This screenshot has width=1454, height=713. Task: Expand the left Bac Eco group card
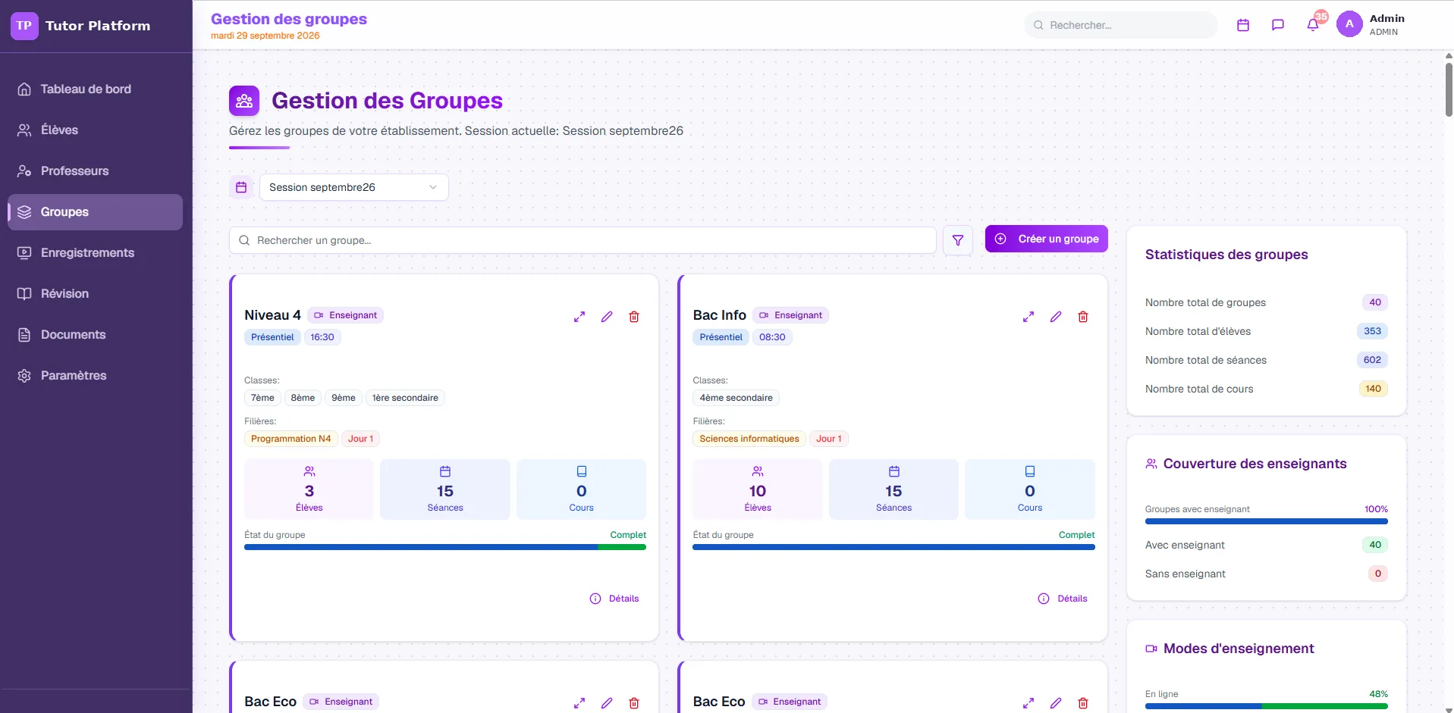579,703
